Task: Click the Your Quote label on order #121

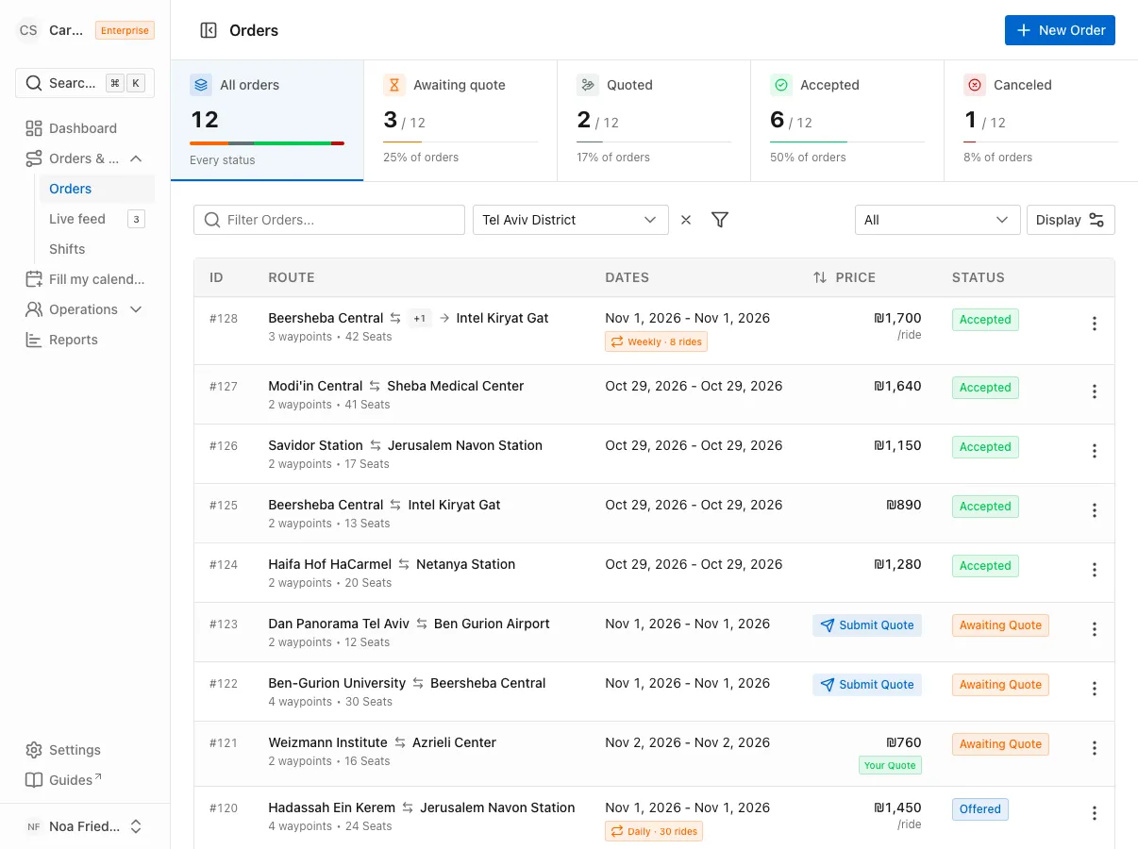Action: pos(890,765)
